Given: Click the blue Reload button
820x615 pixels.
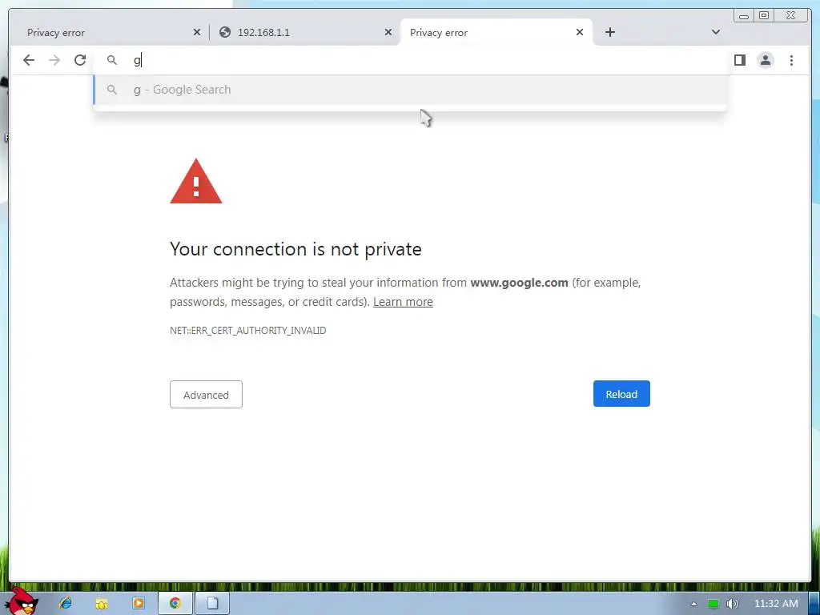Looking at the screenshot, I should [621, 394].
